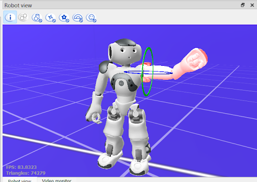Click the disabled protractor toolbar icon
Screen dimensions: 257x182
(x=78, y=18)
